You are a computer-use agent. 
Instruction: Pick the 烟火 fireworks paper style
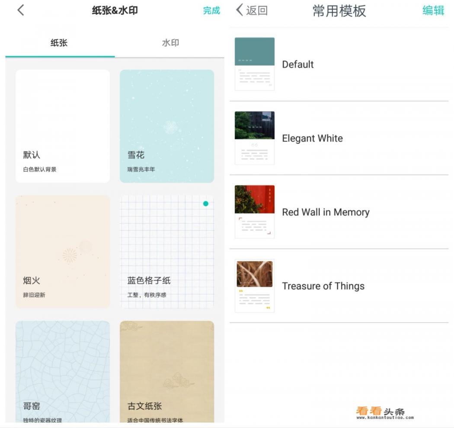click(x=63, y=251)
